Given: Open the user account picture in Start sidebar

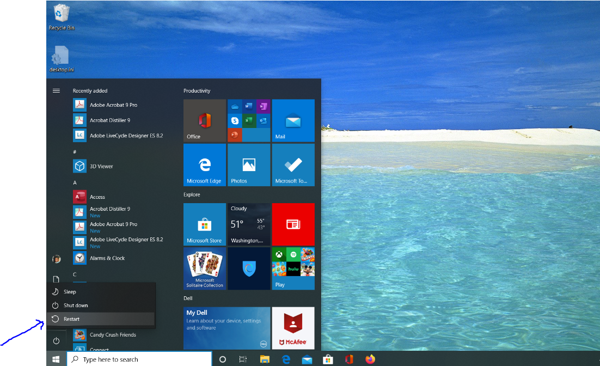Looking at the screenshot, I should (56, 259).
